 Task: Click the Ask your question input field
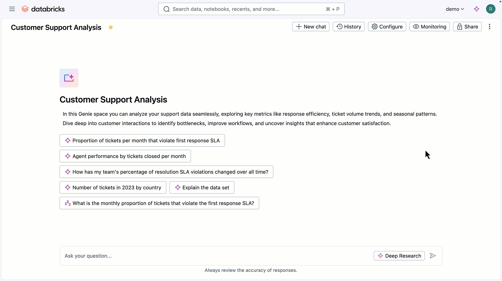215,256
